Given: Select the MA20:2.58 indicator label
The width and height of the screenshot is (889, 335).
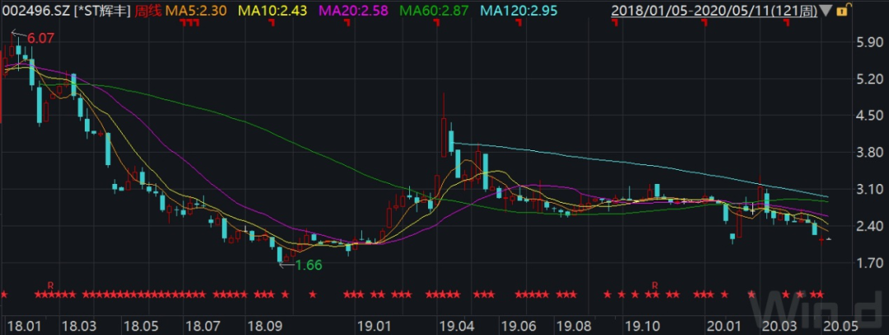Looking at the screenshot, I should click(x=352, y=10).
